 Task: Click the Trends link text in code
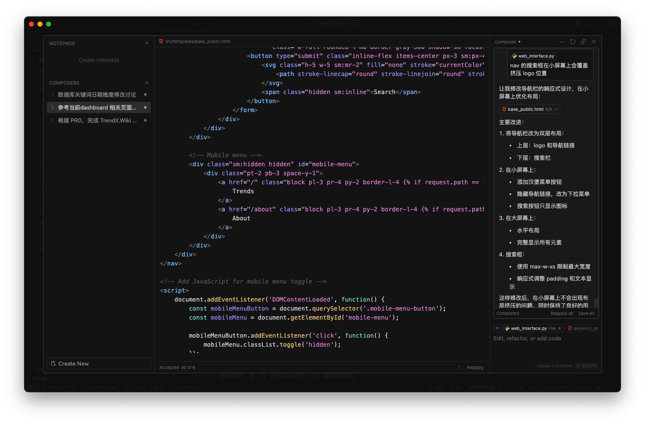(243, 191)
